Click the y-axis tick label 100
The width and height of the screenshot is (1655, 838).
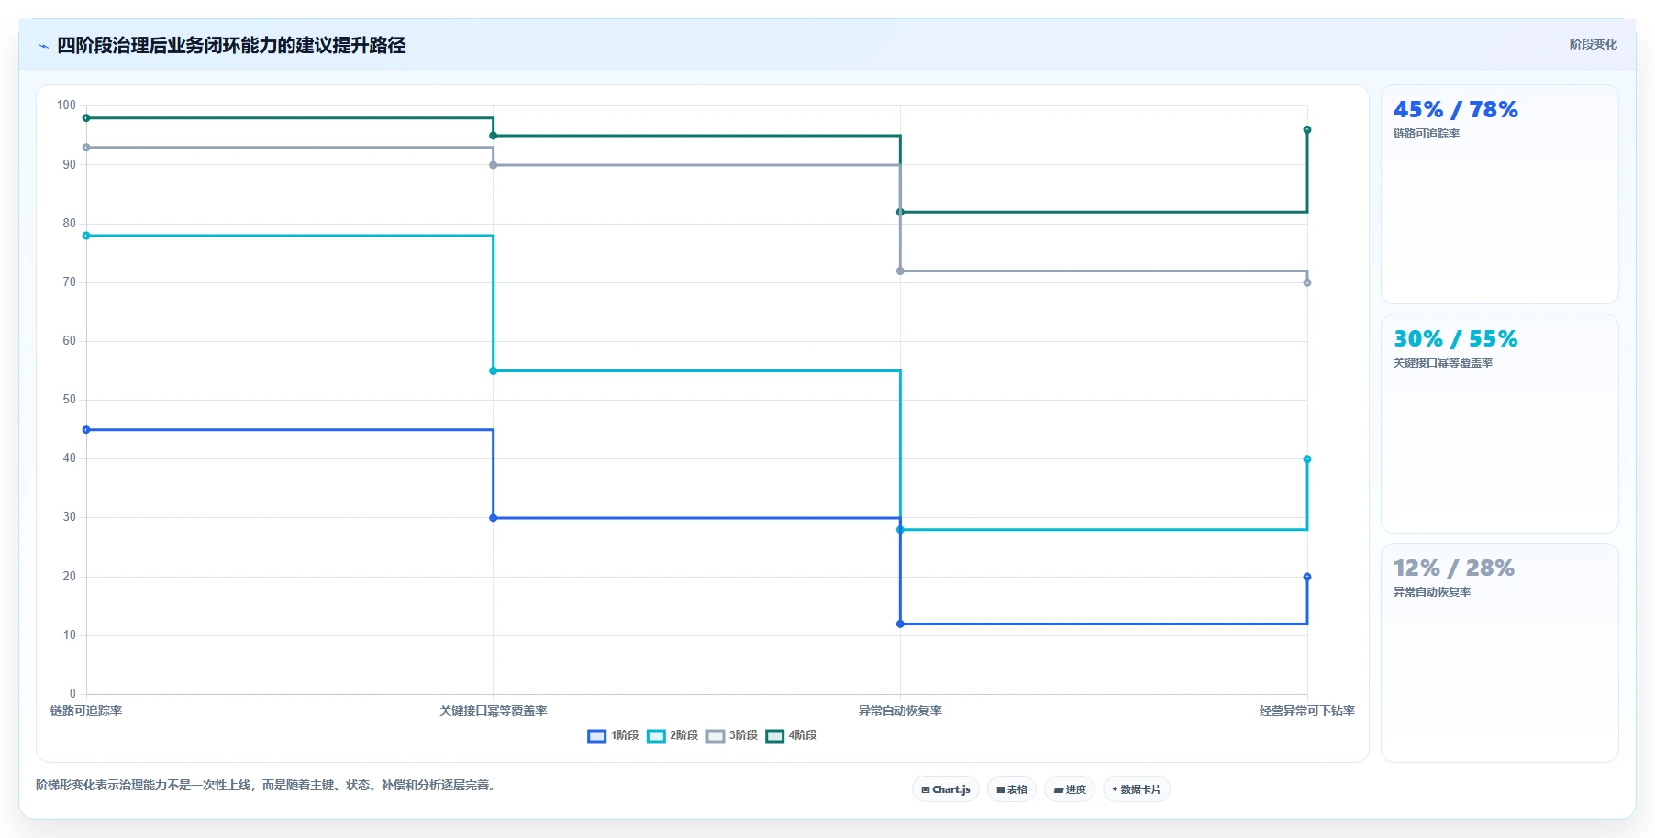coord(66,105)
